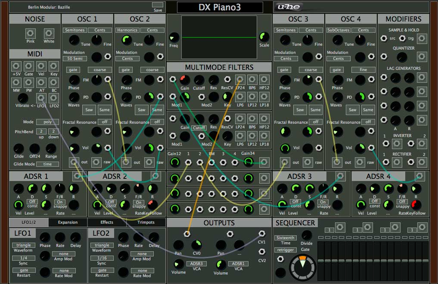Click the Saw button in OSC 1
438x284 pixels.
(x=89, y=109)
